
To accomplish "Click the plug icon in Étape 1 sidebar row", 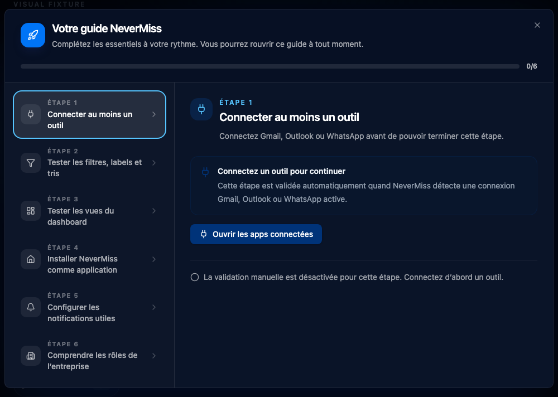I will (x=31, y=114).
